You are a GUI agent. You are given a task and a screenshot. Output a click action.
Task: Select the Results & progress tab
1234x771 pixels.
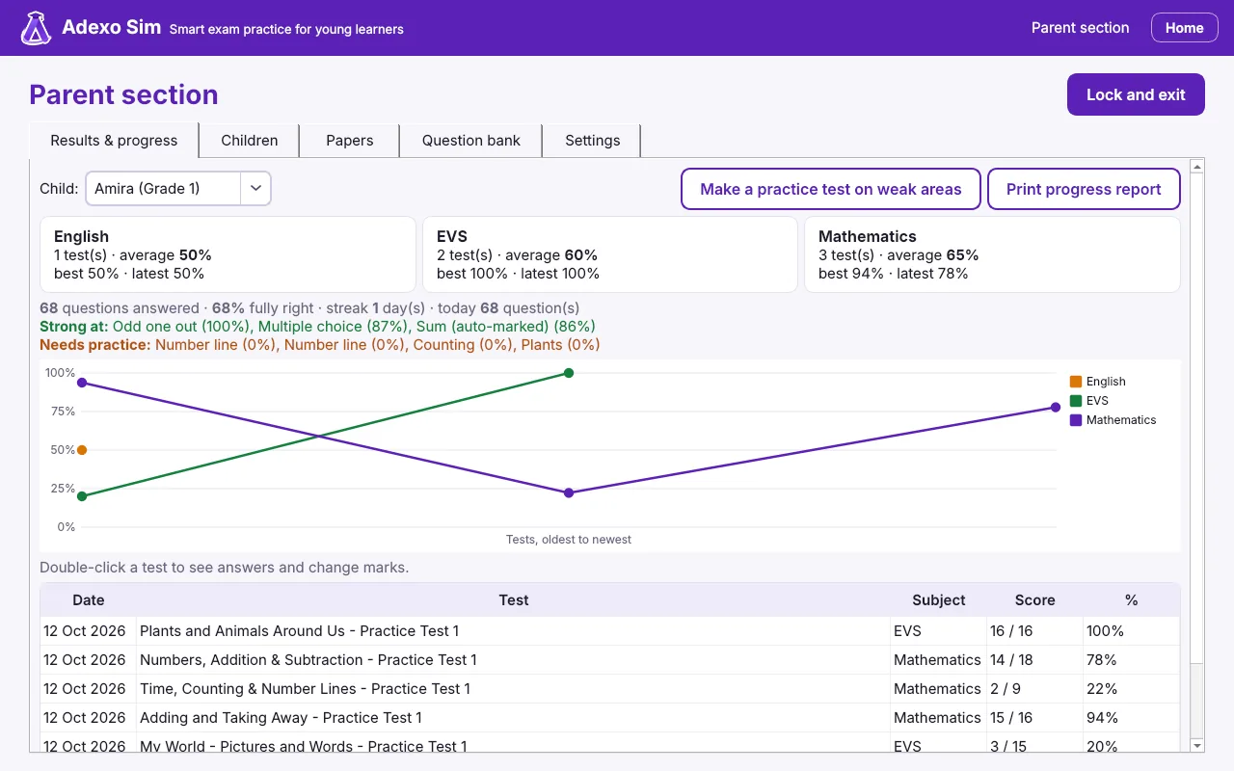pyautogui.click(x=114, y=141)
